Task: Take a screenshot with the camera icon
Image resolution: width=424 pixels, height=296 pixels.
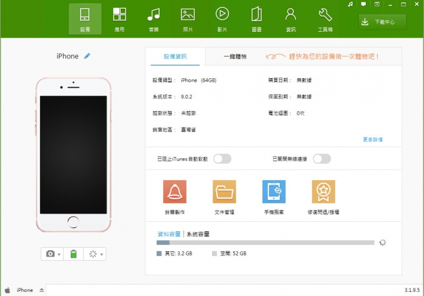Action: tap(50, 254)
